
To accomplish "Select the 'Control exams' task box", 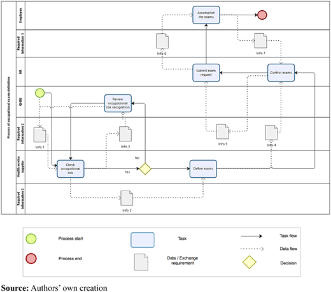I will pyautogui.click(x=281, y=73).
